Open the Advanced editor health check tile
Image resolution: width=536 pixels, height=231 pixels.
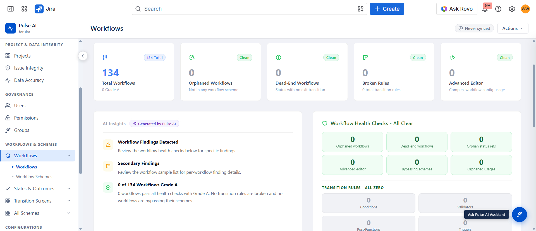[353, 165]
